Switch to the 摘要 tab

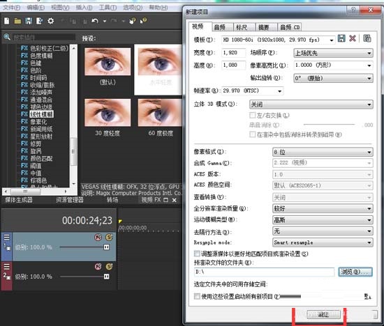coord(267,27)
